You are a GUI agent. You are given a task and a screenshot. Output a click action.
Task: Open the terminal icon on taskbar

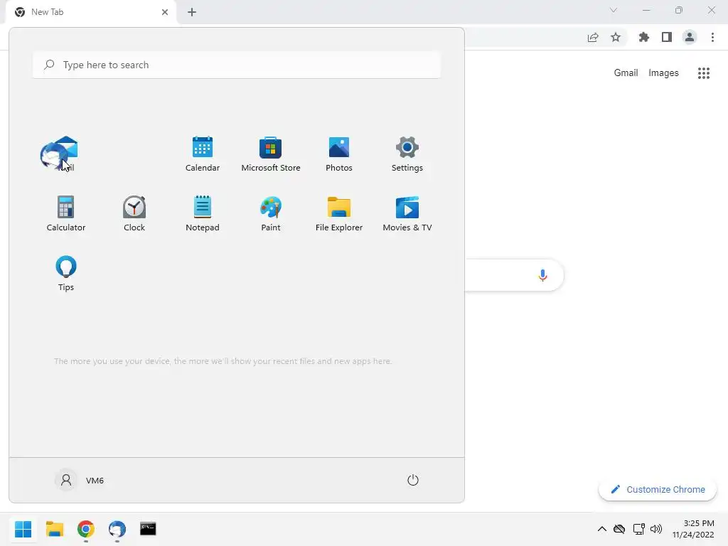[x=148, y=529]
